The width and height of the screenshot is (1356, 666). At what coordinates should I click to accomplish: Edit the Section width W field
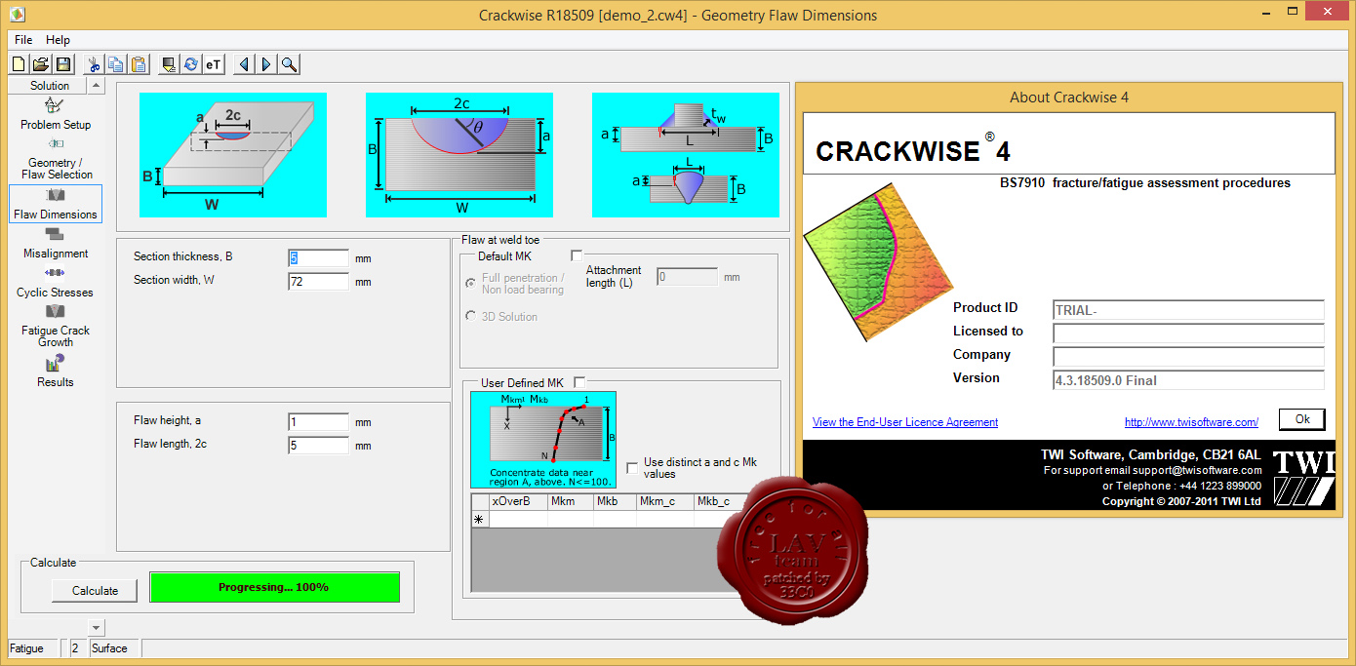tap(318, 282)
